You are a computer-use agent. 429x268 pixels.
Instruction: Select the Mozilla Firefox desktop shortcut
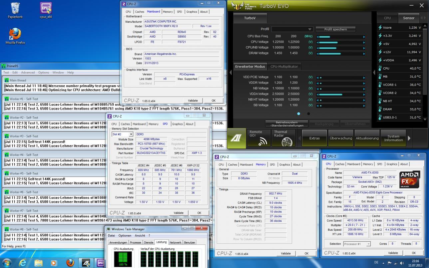click(x=15, y=36)
